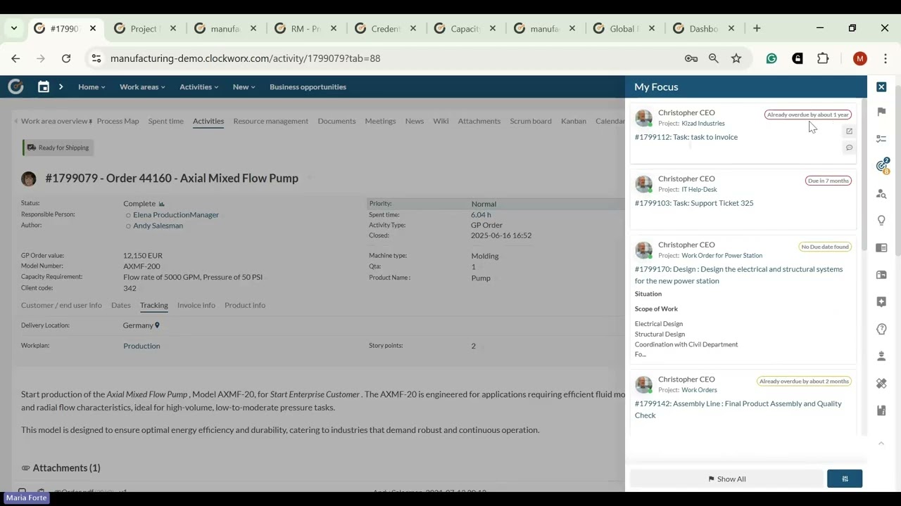The width and height of the screenshot is (901, 506).
Task: Open the checklist icon in right sidebar
Action: (881, 139)
